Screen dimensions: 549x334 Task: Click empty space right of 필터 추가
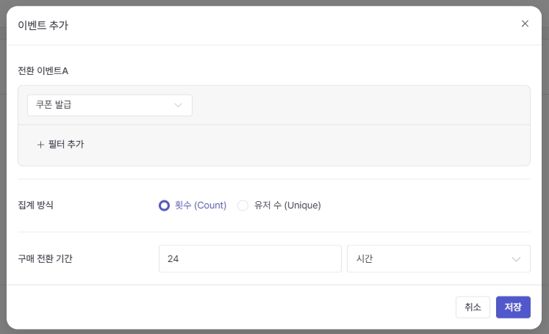pyautogui.click(x=309, y=145)
